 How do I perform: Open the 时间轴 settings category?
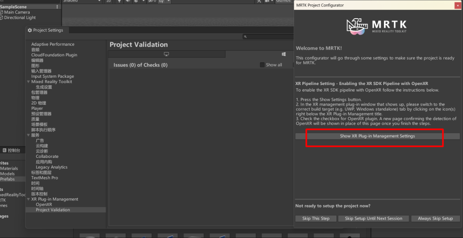pyautogui.click(x=37, y=189)
